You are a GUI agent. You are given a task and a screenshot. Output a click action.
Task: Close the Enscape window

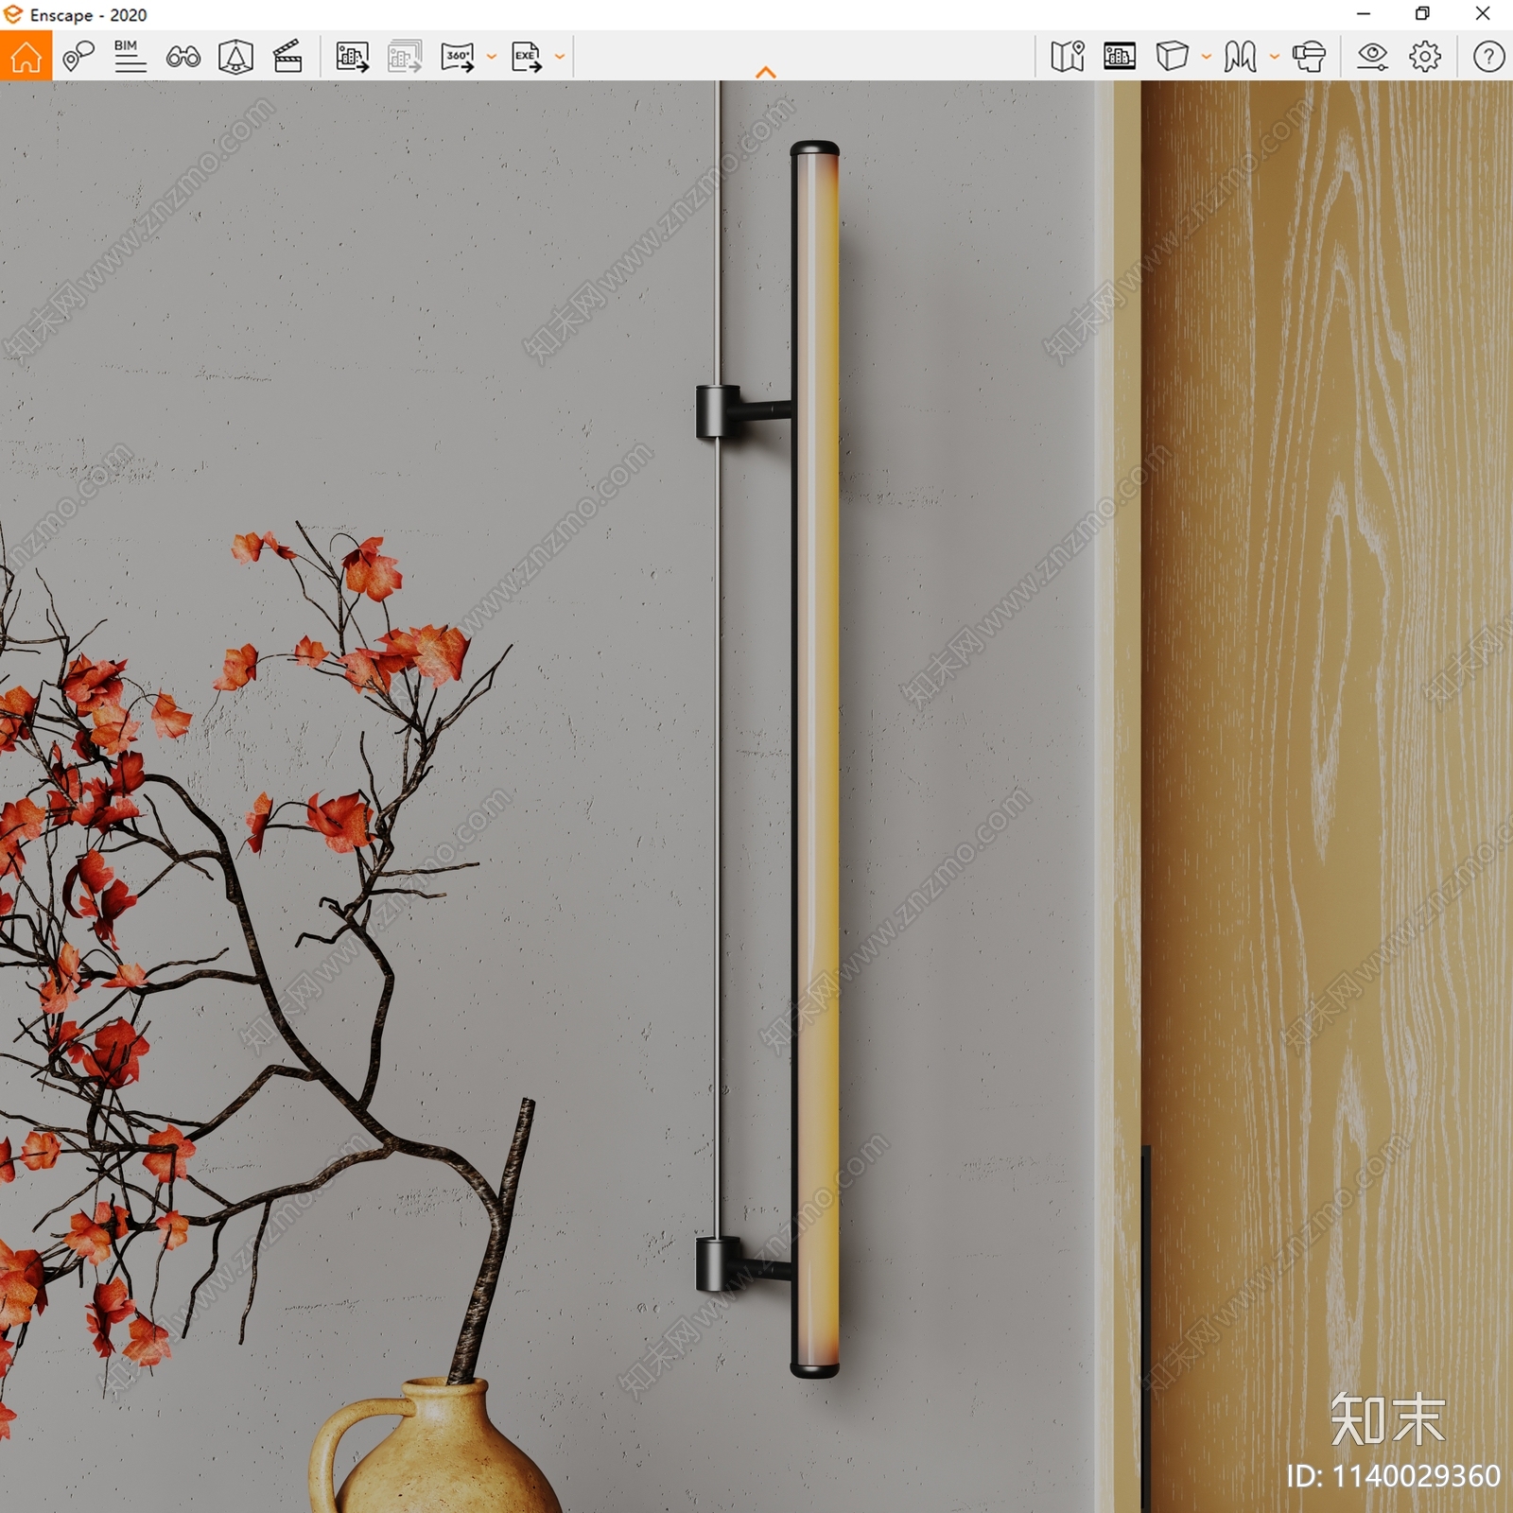[1483, 14]
